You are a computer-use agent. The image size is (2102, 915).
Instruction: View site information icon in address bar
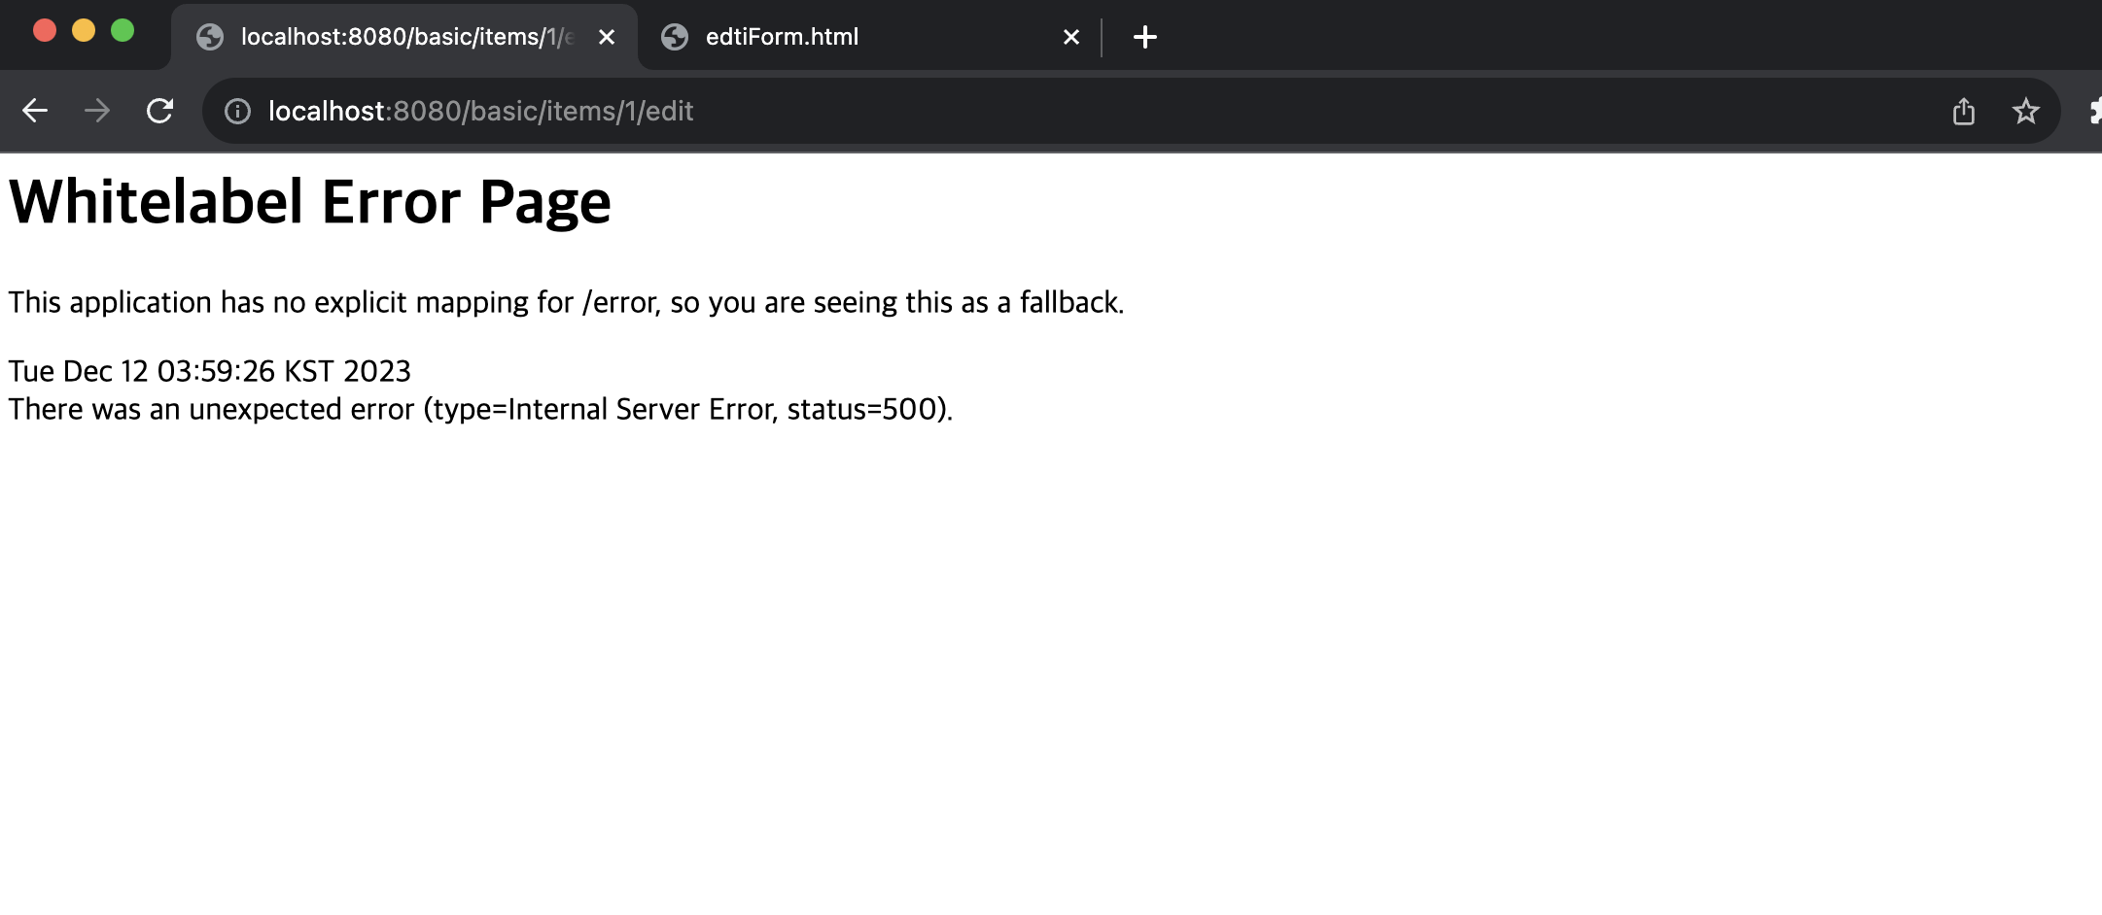coord(237,112)
